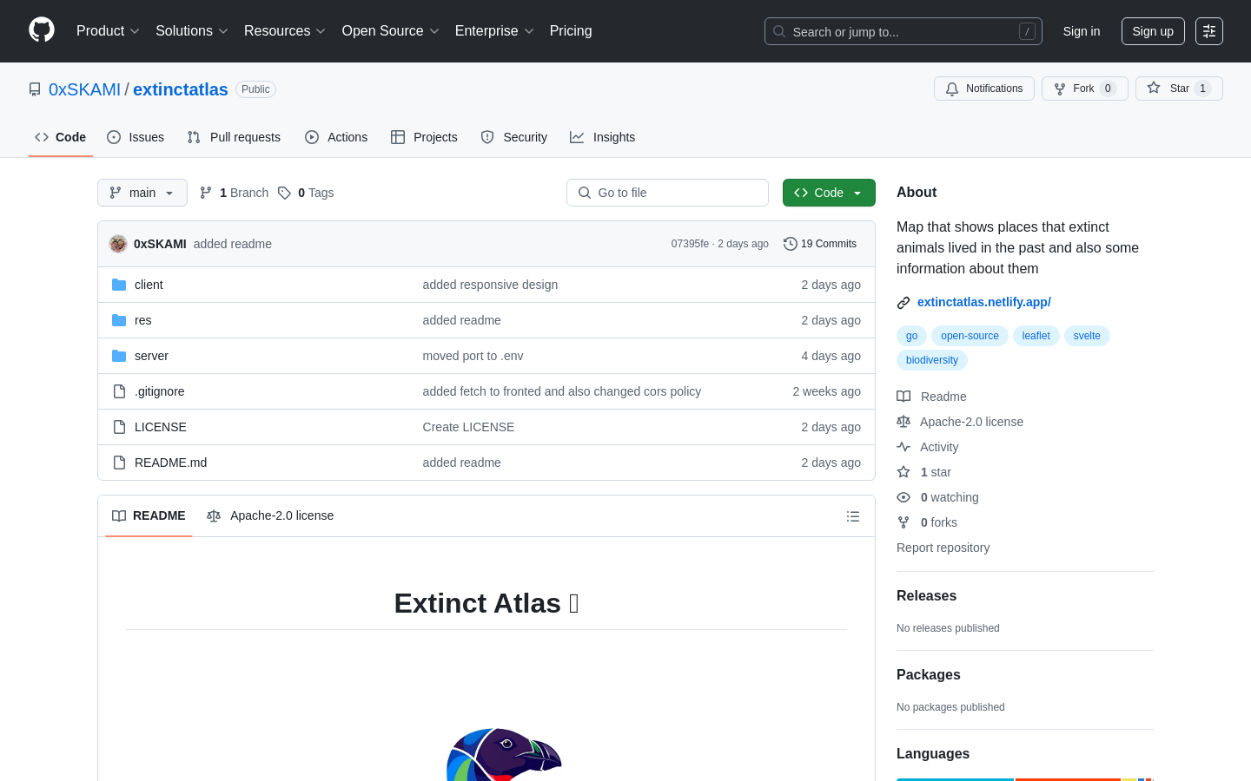
Task: Switch to the Pull requests tab
Action: click(x=234, y=137)
